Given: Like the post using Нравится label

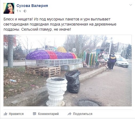Looking at the screenshot, I should coord(16,114).
